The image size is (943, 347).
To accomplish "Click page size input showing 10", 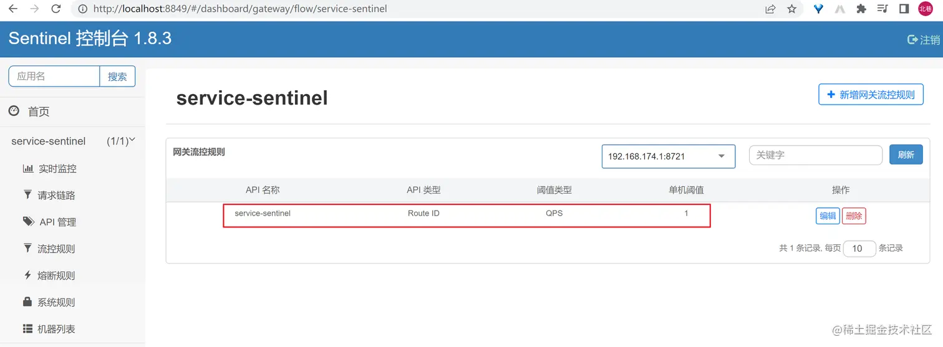I will point(859,249).
